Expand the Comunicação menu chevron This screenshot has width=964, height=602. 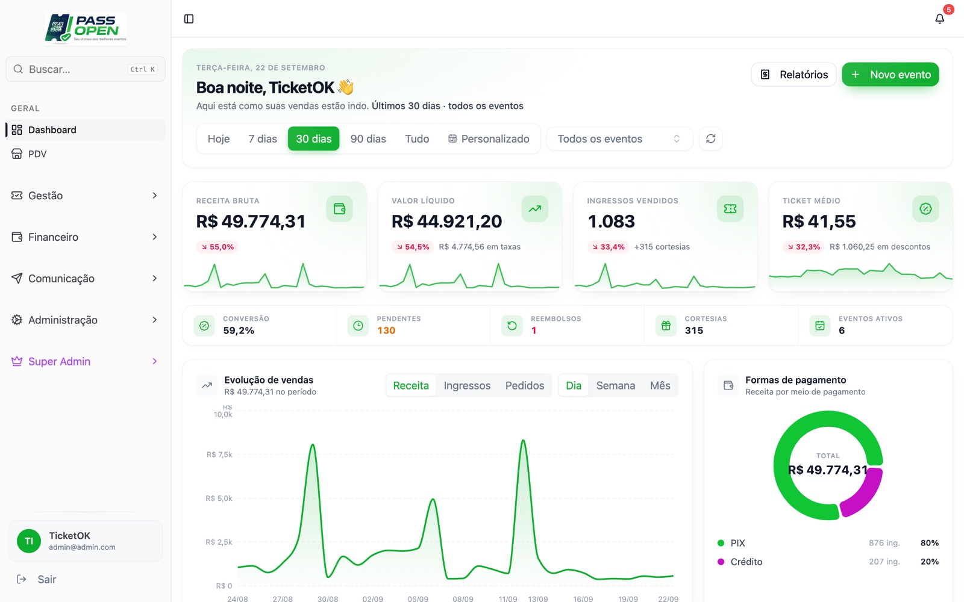[155, 278]
